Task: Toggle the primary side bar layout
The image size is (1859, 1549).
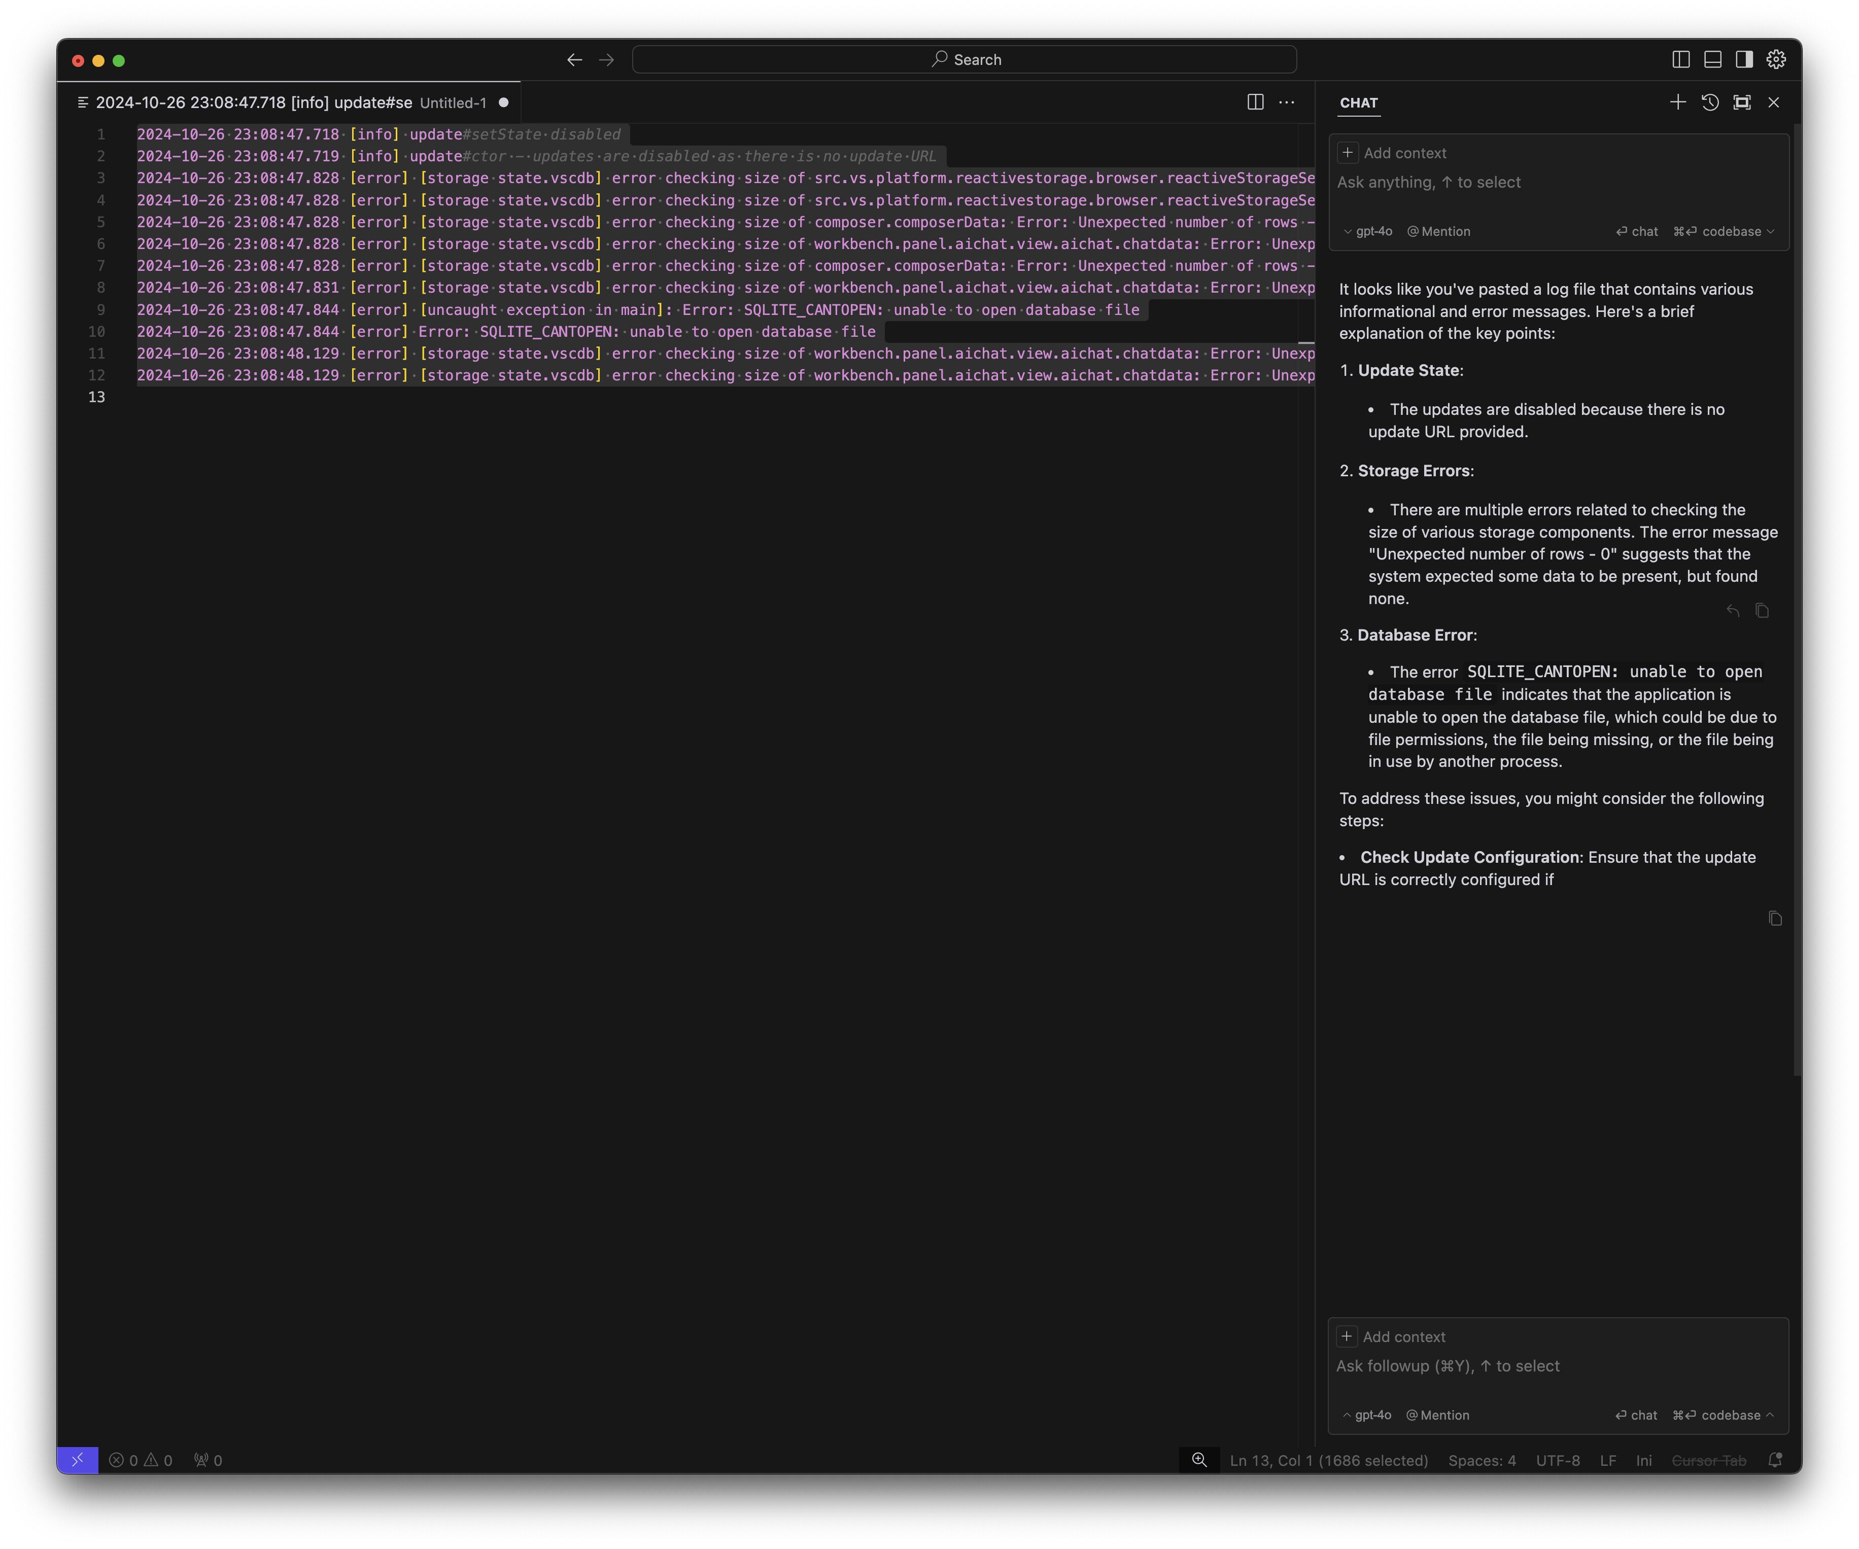Action: (x=1680, y=59)
